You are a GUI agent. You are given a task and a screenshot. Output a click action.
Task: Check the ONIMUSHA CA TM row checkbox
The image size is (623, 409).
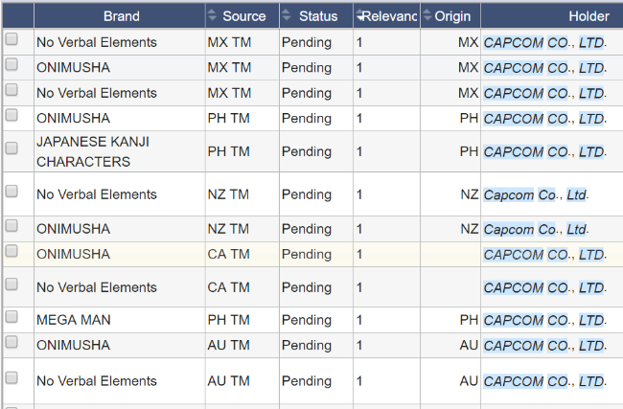12,251
